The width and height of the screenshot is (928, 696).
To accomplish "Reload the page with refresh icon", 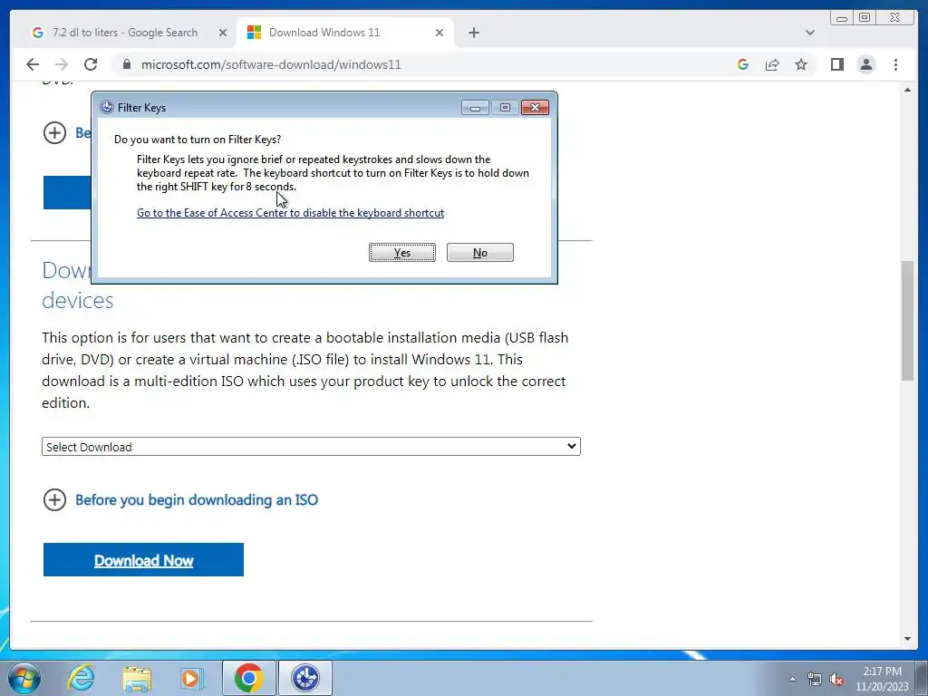I will pos(91,64).
